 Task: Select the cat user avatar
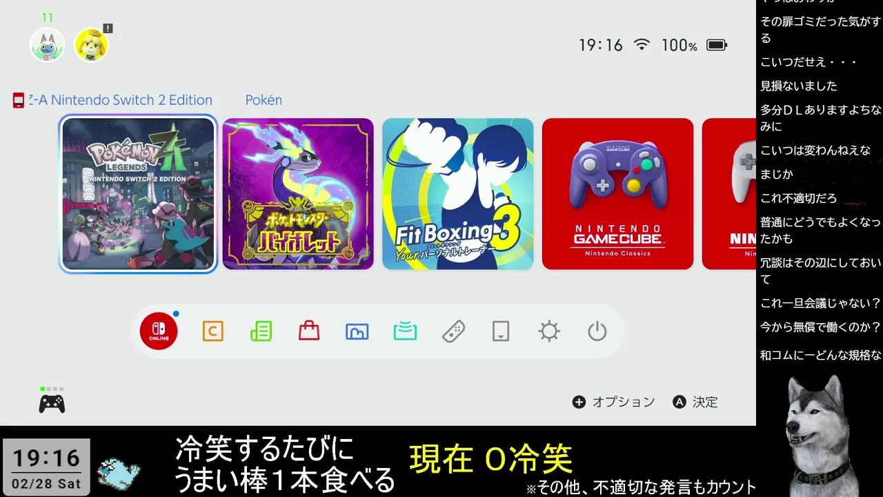[x=47, y=45]
